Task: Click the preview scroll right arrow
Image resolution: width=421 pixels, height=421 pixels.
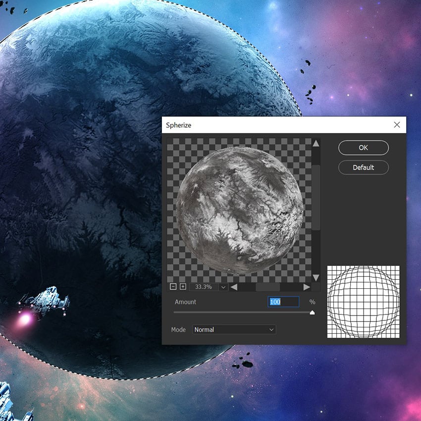Action: point(307,287)
